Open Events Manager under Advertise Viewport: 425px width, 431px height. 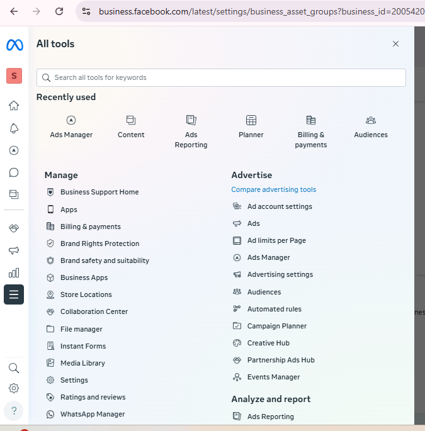(x=273, y=377)
